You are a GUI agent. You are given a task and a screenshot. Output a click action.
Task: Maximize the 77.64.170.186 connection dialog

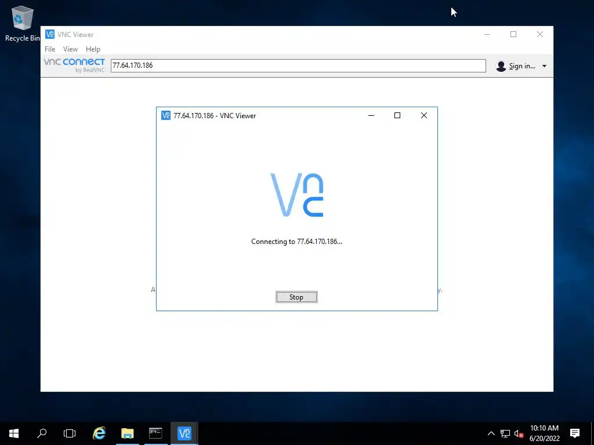[x=397, y=115]
